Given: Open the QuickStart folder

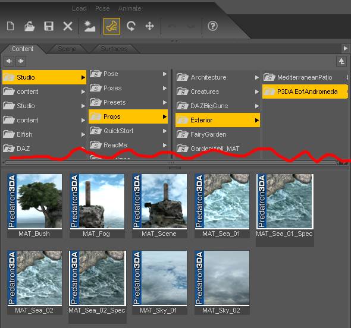Looking at the screenshot, I should [x=128, y=131].
